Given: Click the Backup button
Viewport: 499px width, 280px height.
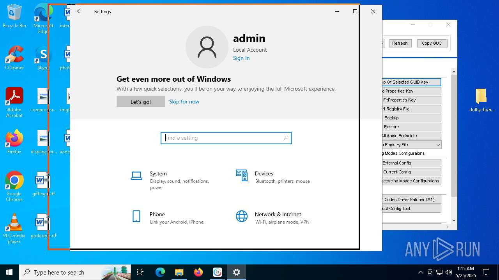Looking at the screenshot, I should click(x=412, y=118).
